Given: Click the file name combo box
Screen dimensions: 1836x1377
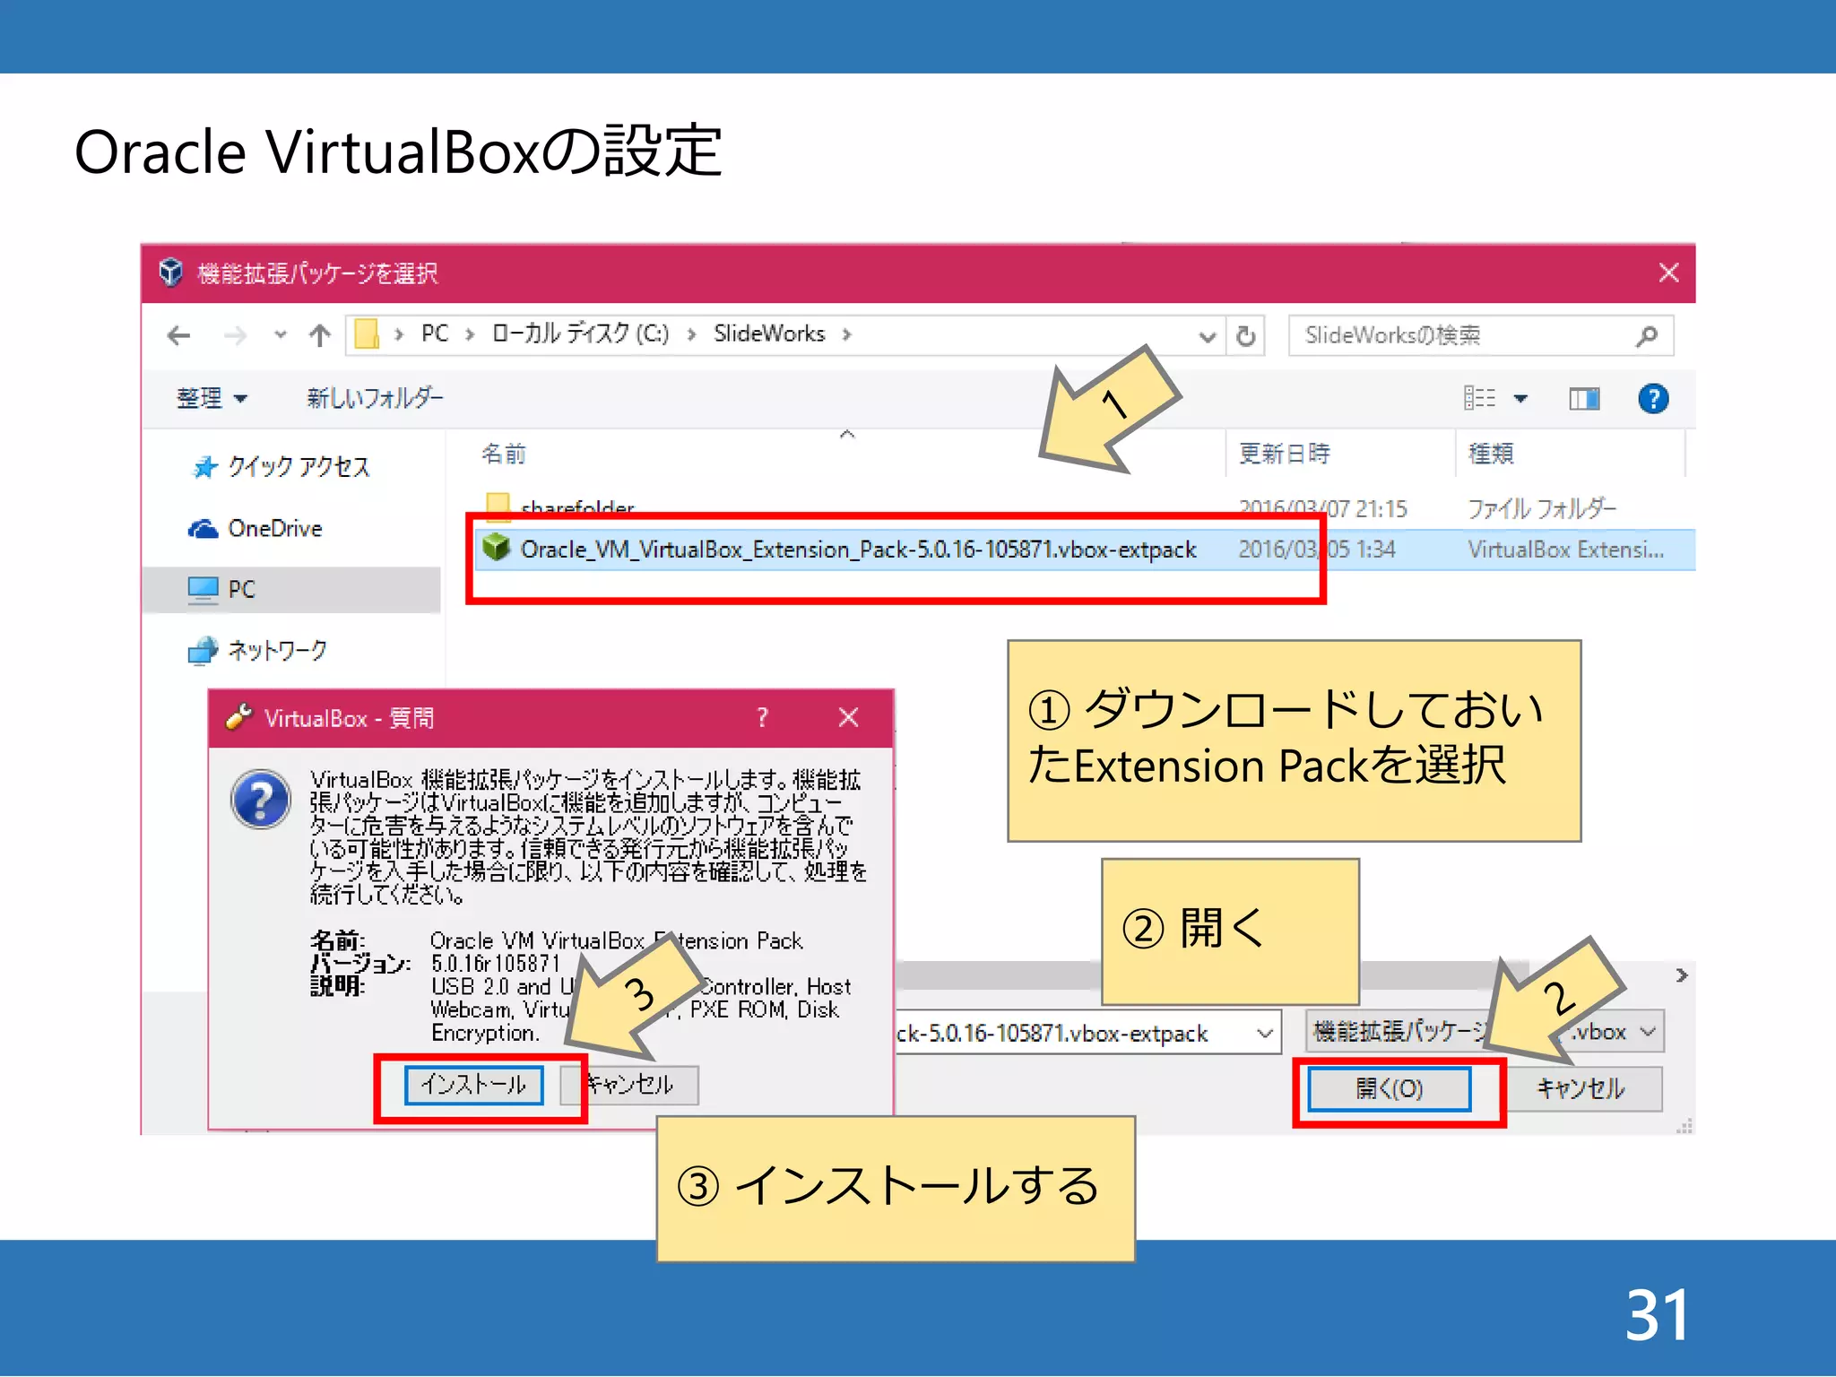Looking at the screenshot, I should [1088, 1033].
